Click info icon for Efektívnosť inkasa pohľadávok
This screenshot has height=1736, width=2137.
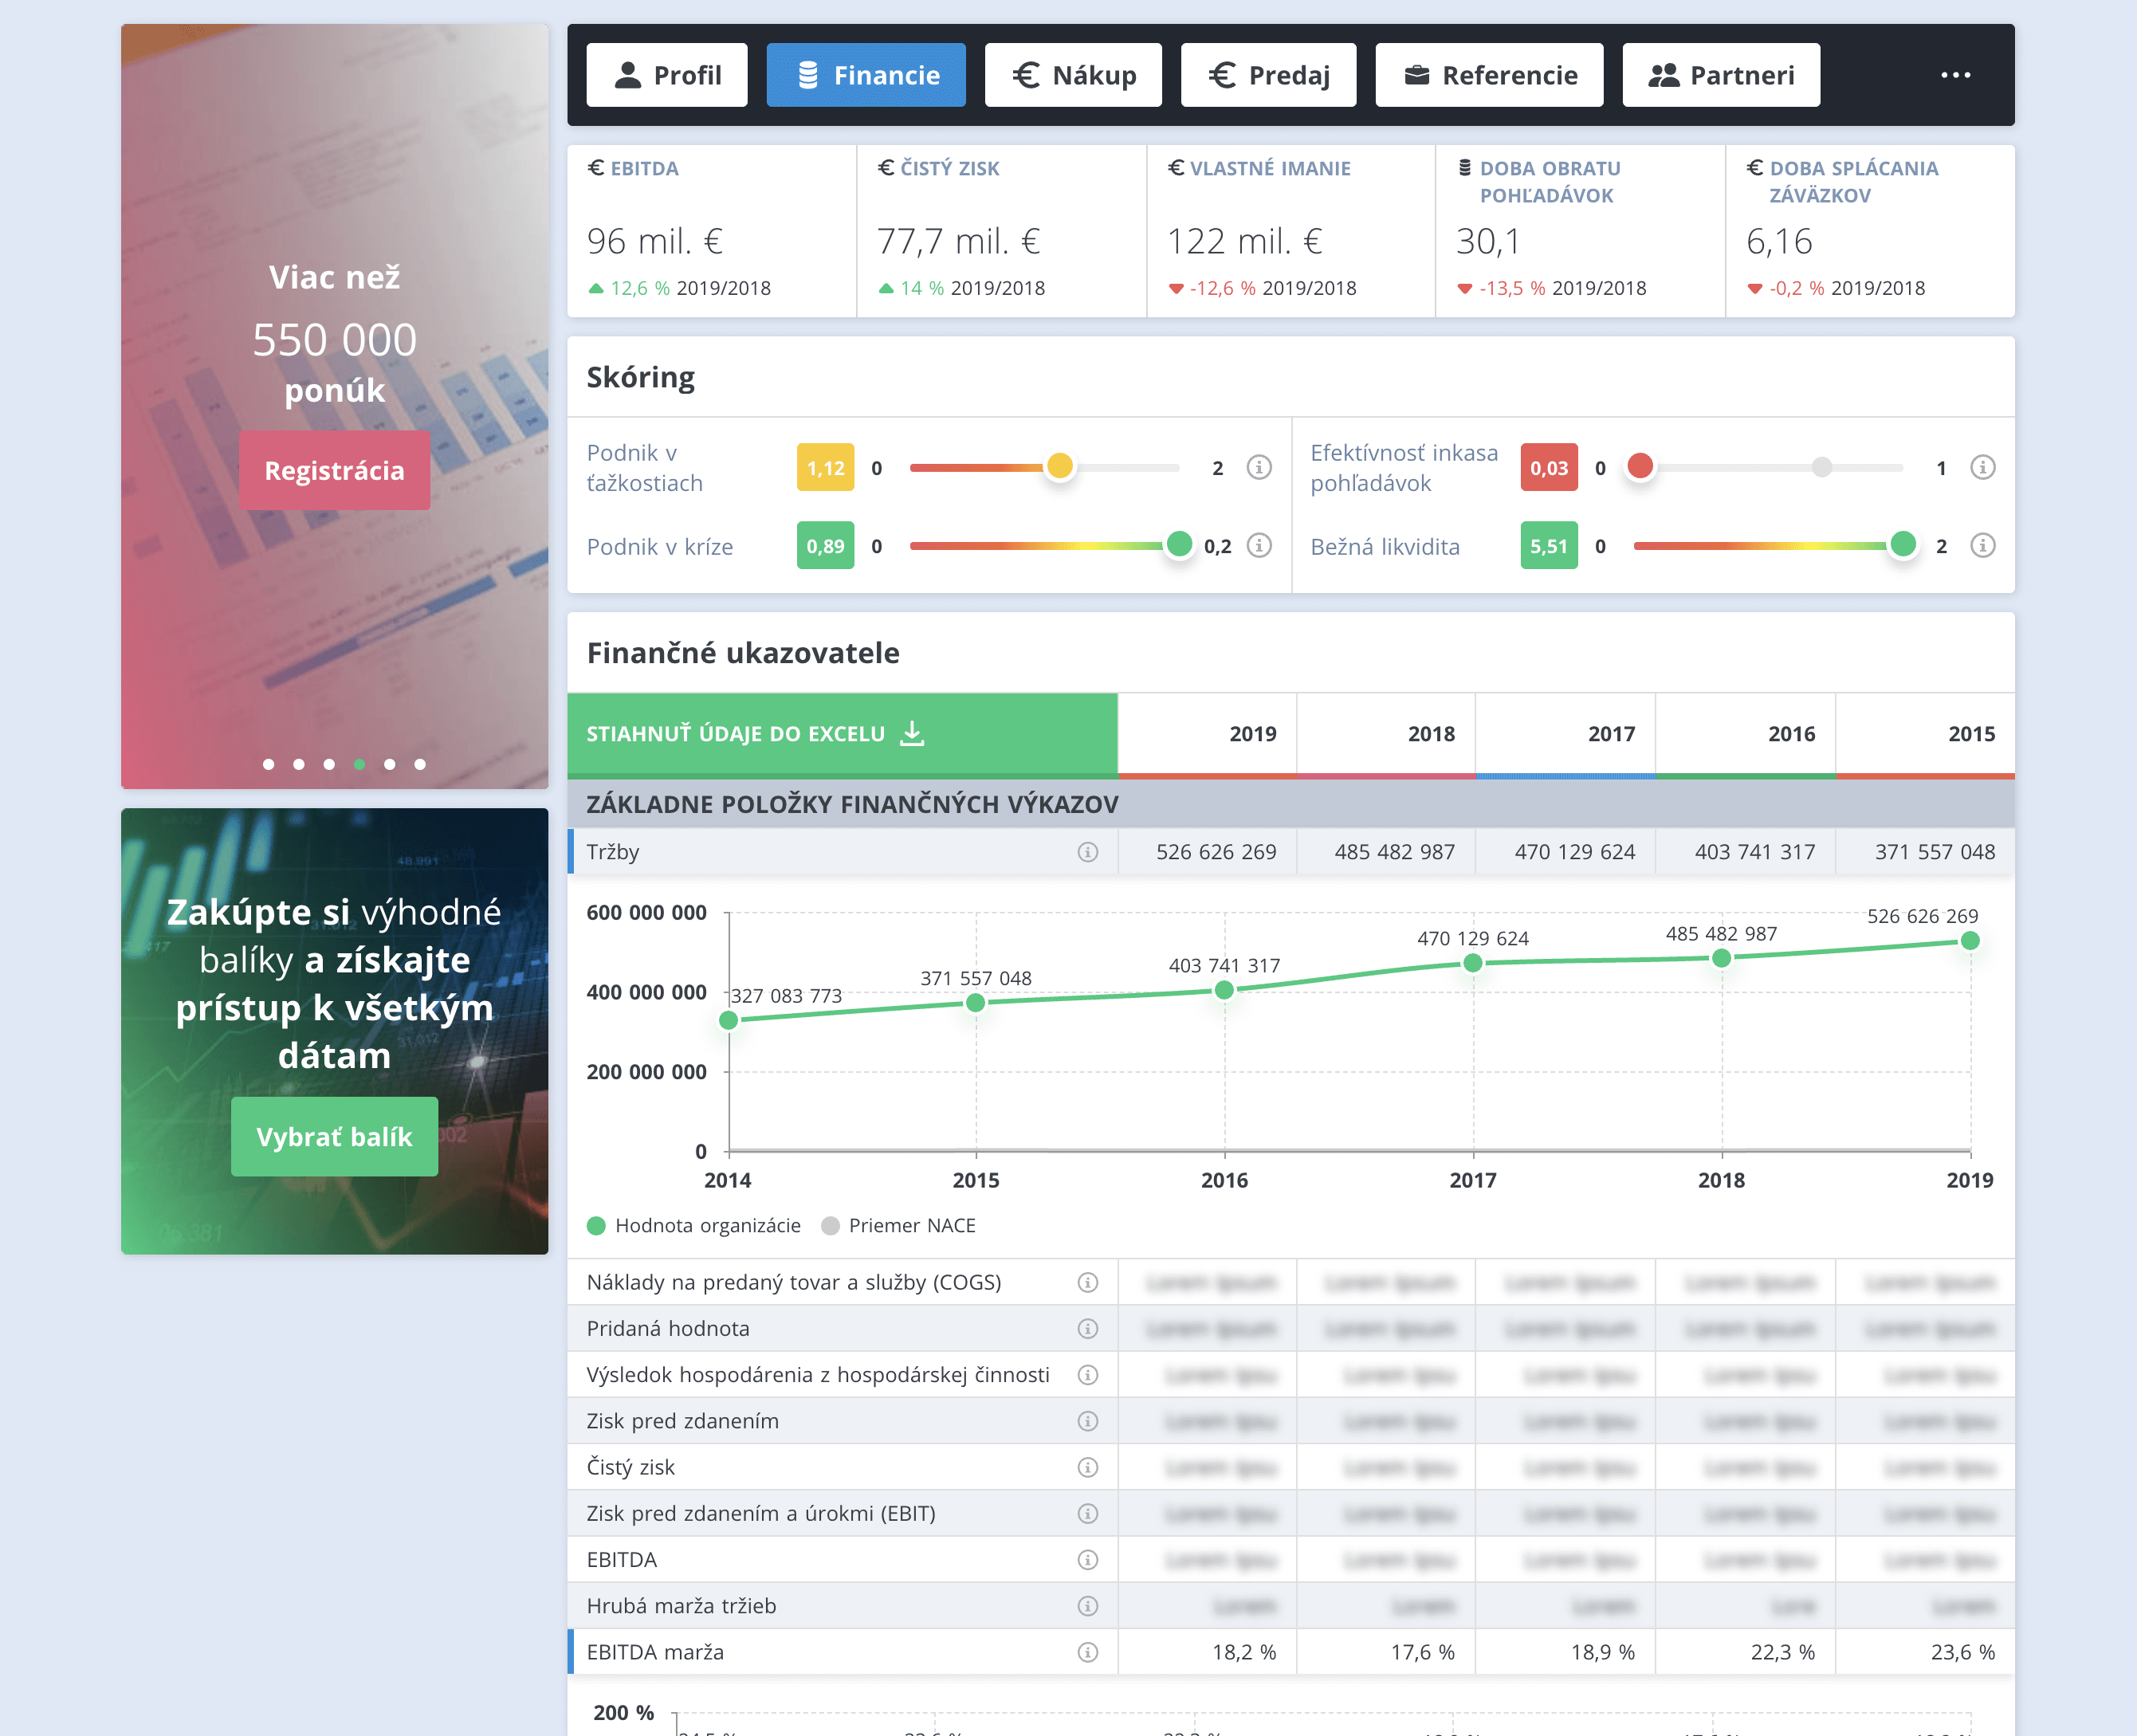pos(1982,467)
